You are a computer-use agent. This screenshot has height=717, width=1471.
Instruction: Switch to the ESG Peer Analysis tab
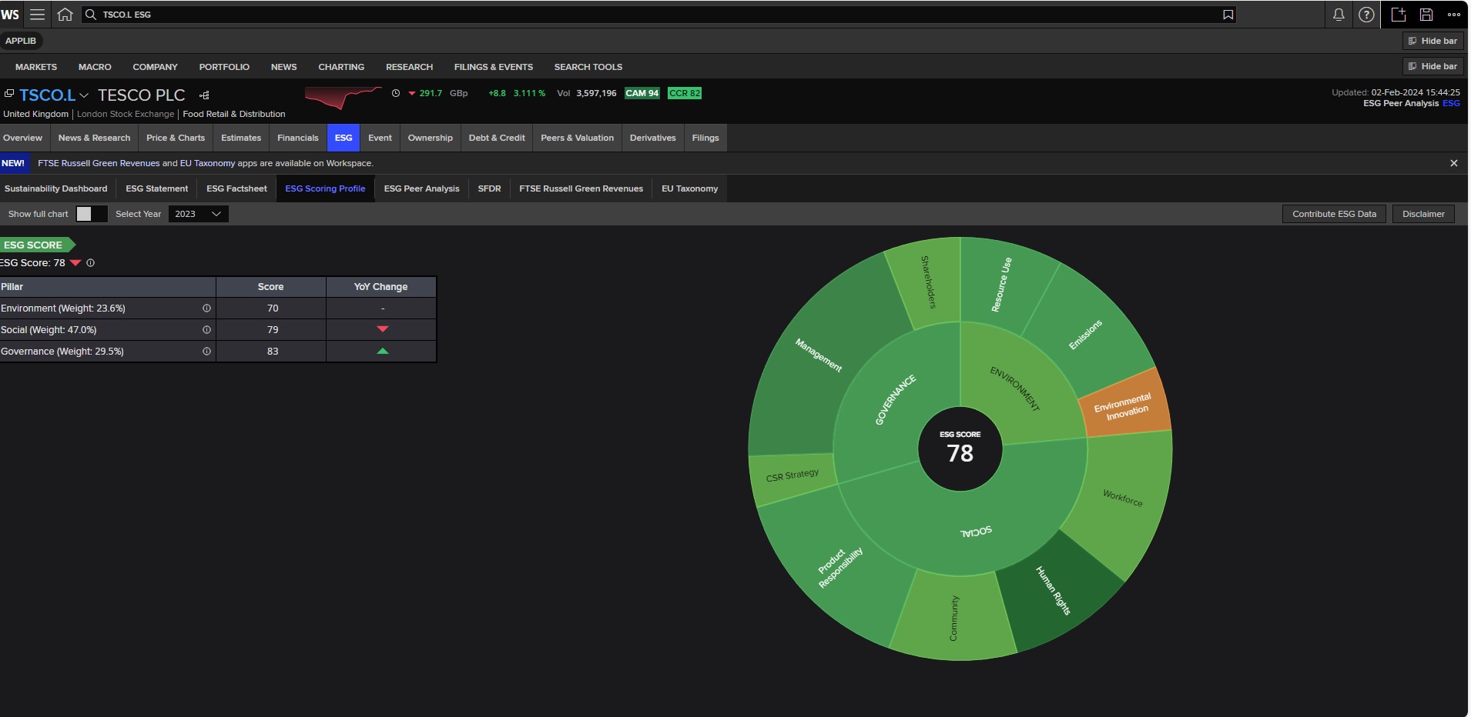coord(421,188)
